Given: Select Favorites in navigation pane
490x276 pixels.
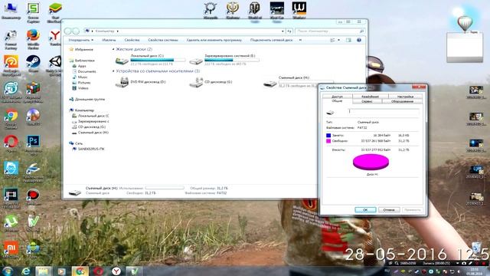Looking at the screenshot, I should (80, 49).
